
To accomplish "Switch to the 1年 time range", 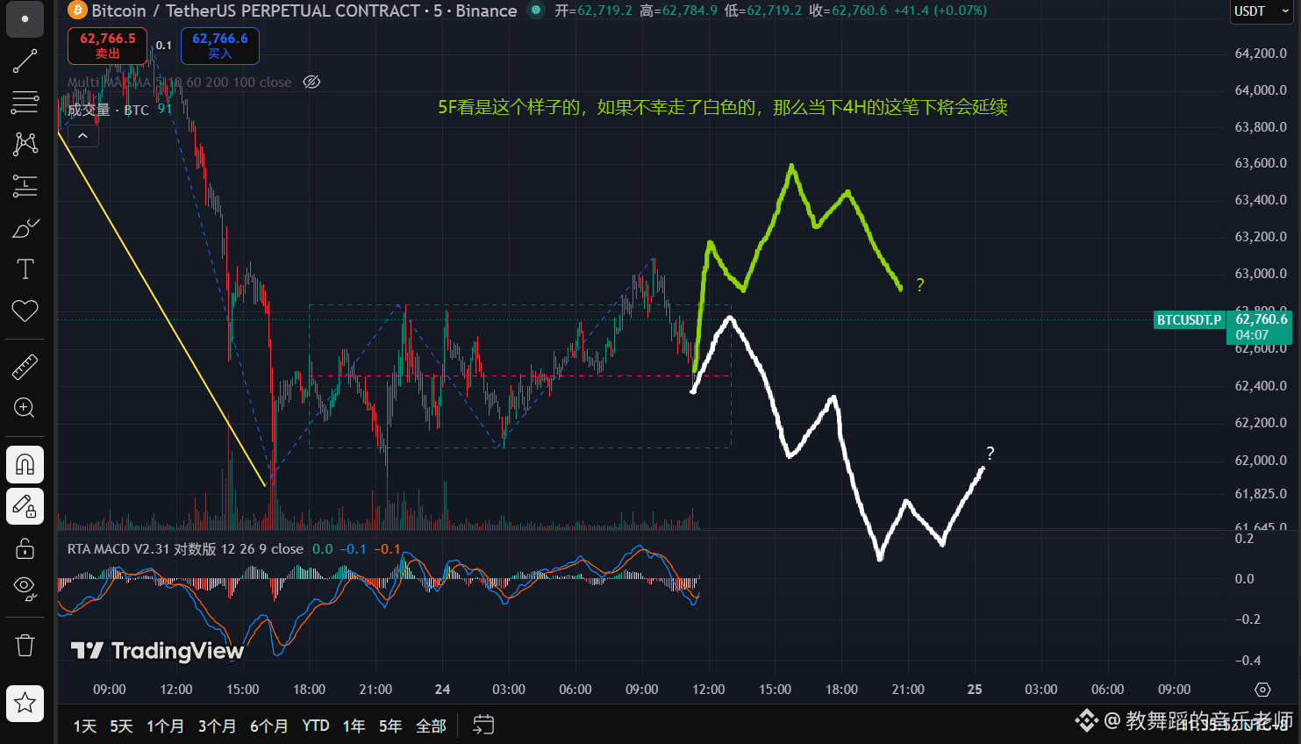I will (354, 726).
